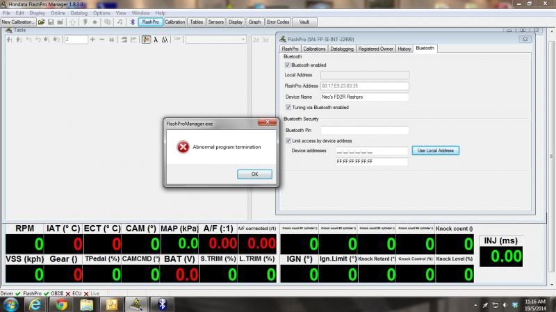This screenshot has height=312, width=556.
Task: Switch to the Registered Owner tab
Action: click(375, 49)
